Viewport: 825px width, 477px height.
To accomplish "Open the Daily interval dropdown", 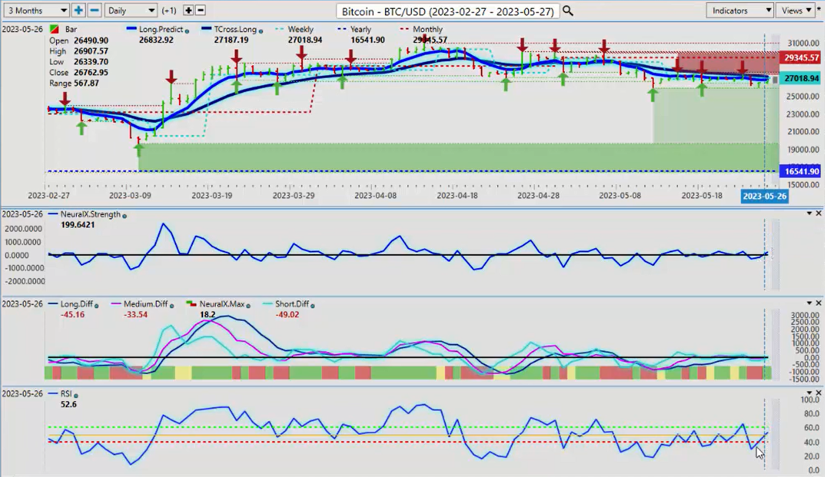I will click(131, 11).
